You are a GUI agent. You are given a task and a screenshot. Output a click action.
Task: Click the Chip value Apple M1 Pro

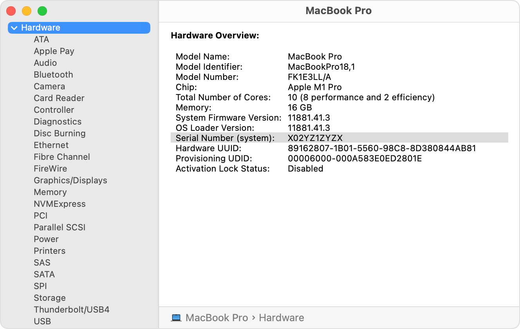[x=315, y=87]
